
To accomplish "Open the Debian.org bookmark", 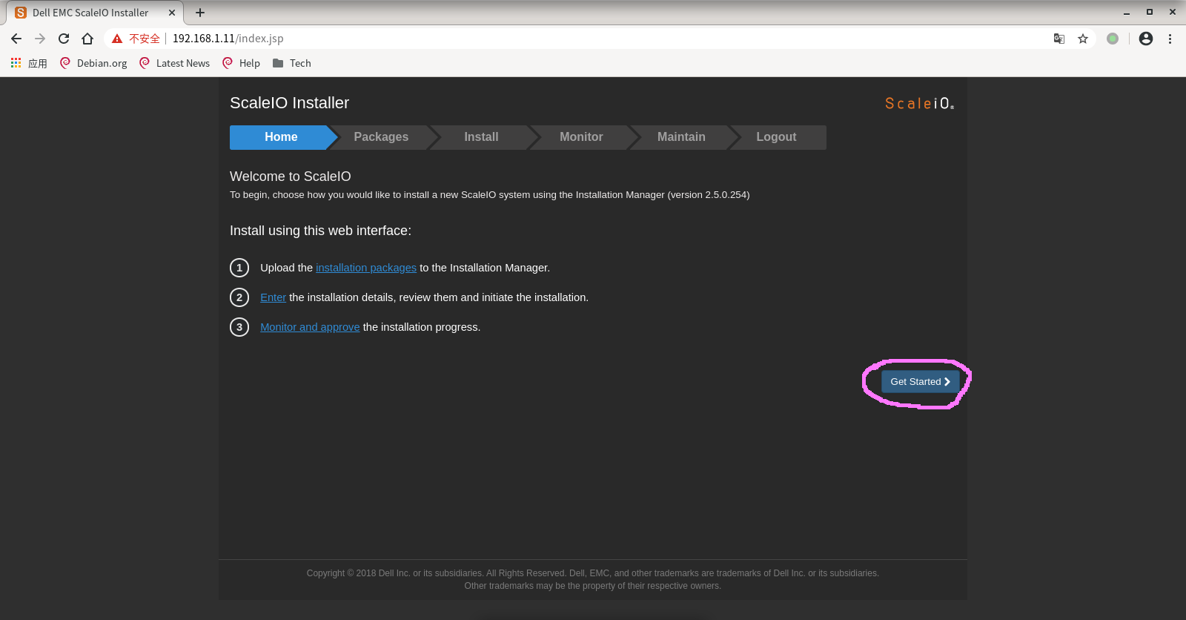I will 93,63.
